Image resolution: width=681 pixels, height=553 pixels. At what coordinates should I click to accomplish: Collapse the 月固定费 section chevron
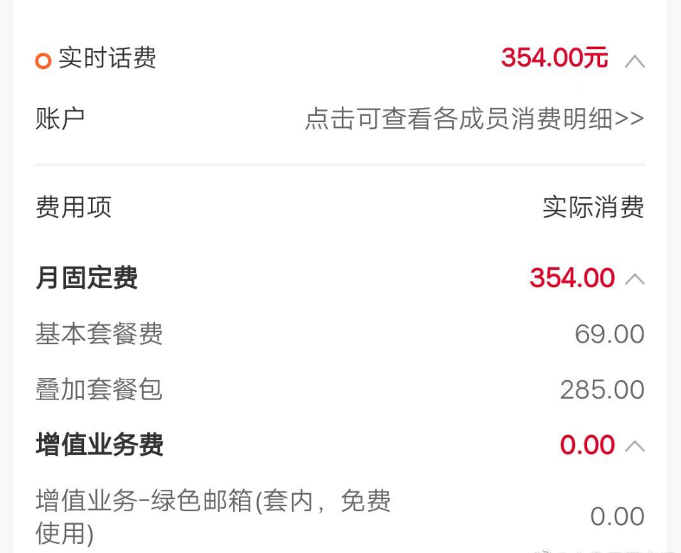coord(635,279)
